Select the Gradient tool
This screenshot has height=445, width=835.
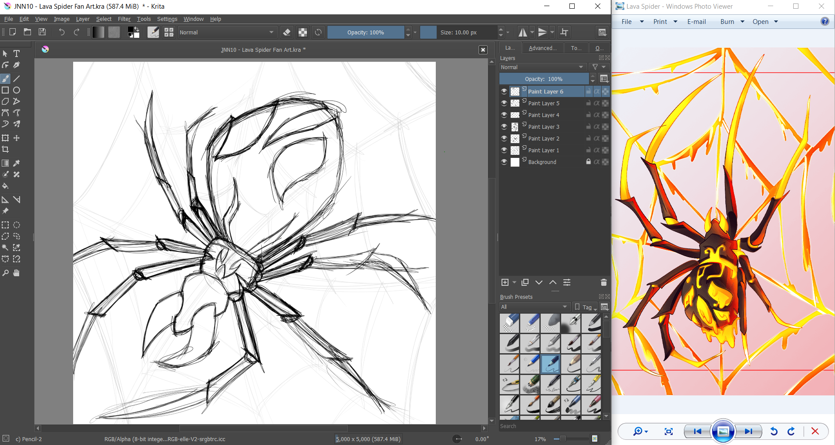(5, 163)
